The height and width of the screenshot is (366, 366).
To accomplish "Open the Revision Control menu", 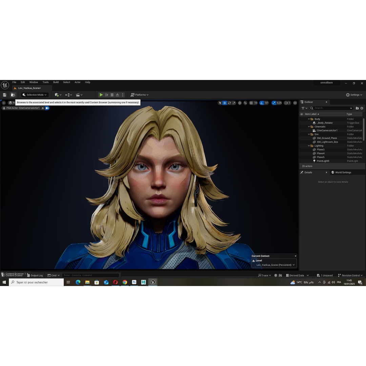I will (x=350, y=276).
